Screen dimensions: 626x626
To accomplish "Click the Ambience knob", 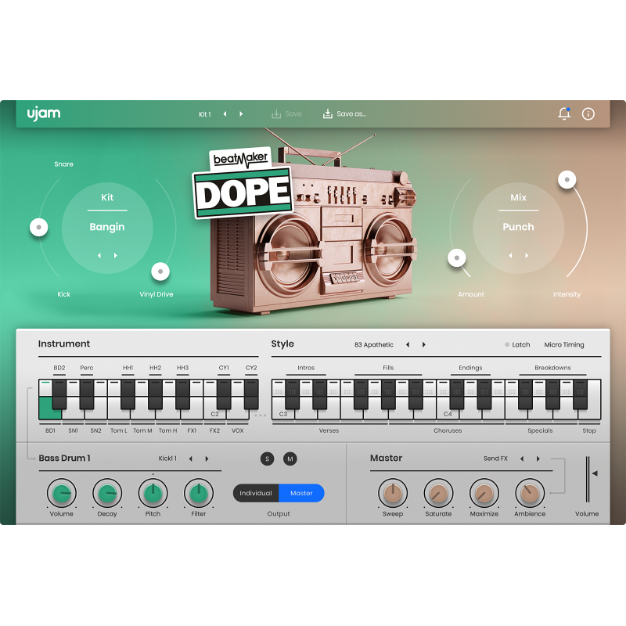I will 529,493.
